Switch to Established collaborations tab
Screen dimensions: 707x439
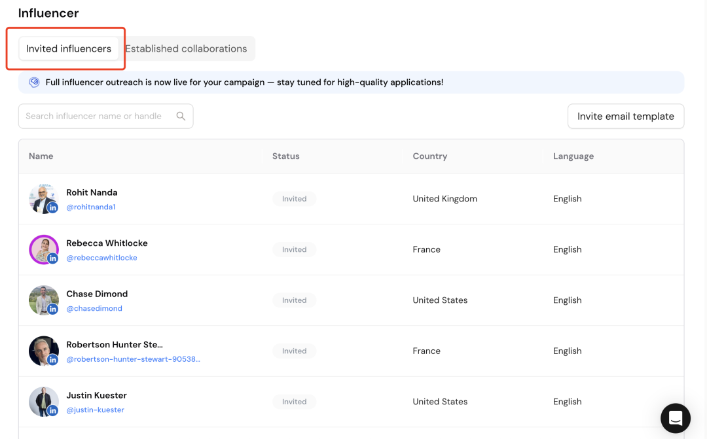186,49
